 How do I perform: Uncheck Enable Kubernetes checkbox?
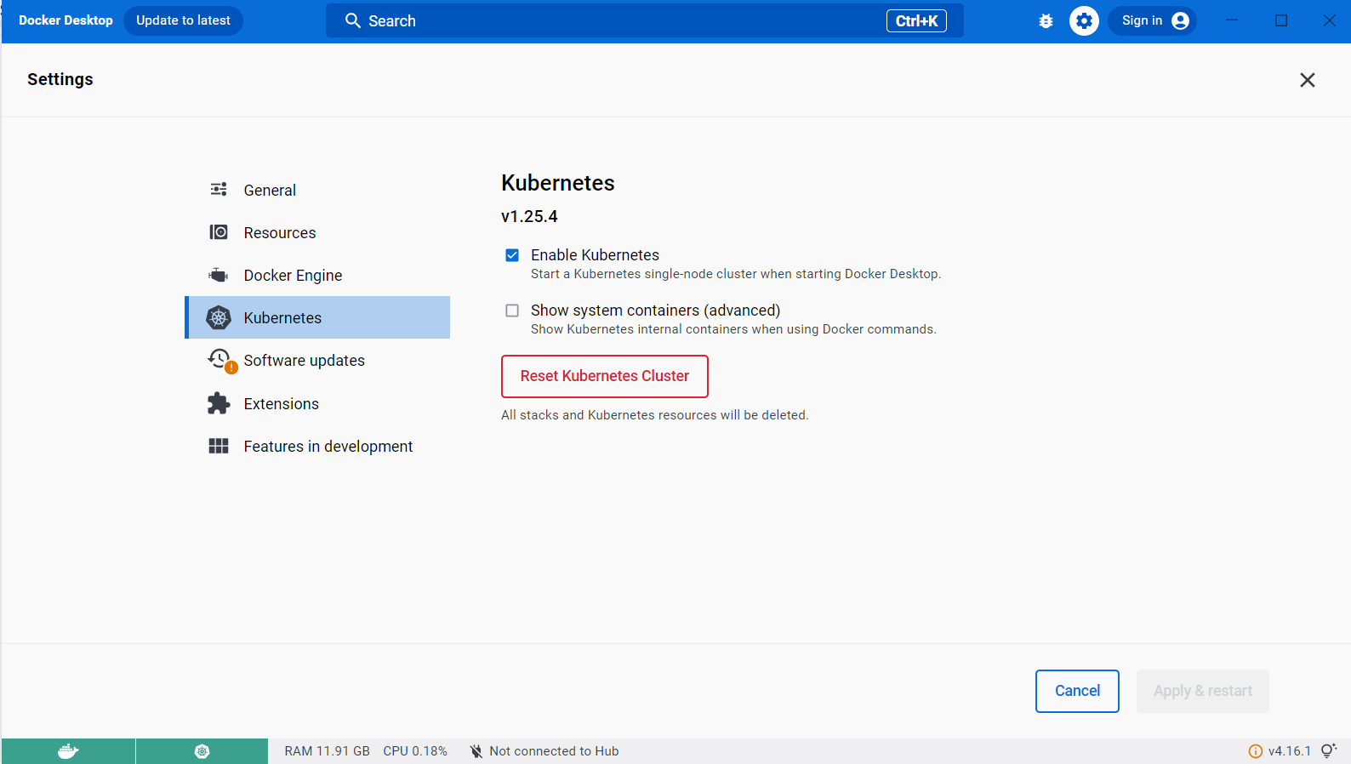pyautogui.click(x=512, y=255)
